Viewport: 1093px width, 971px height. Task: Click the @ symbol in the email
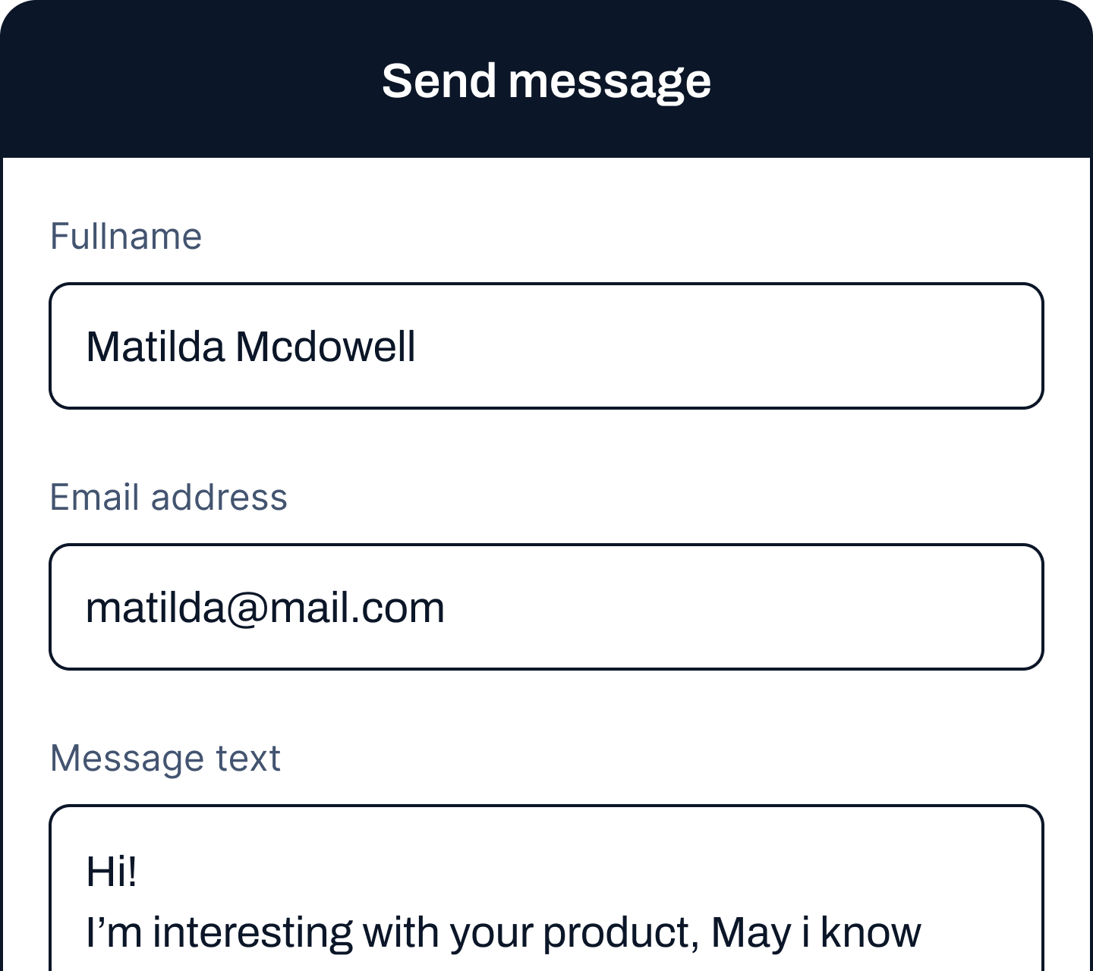click(244, 608)
